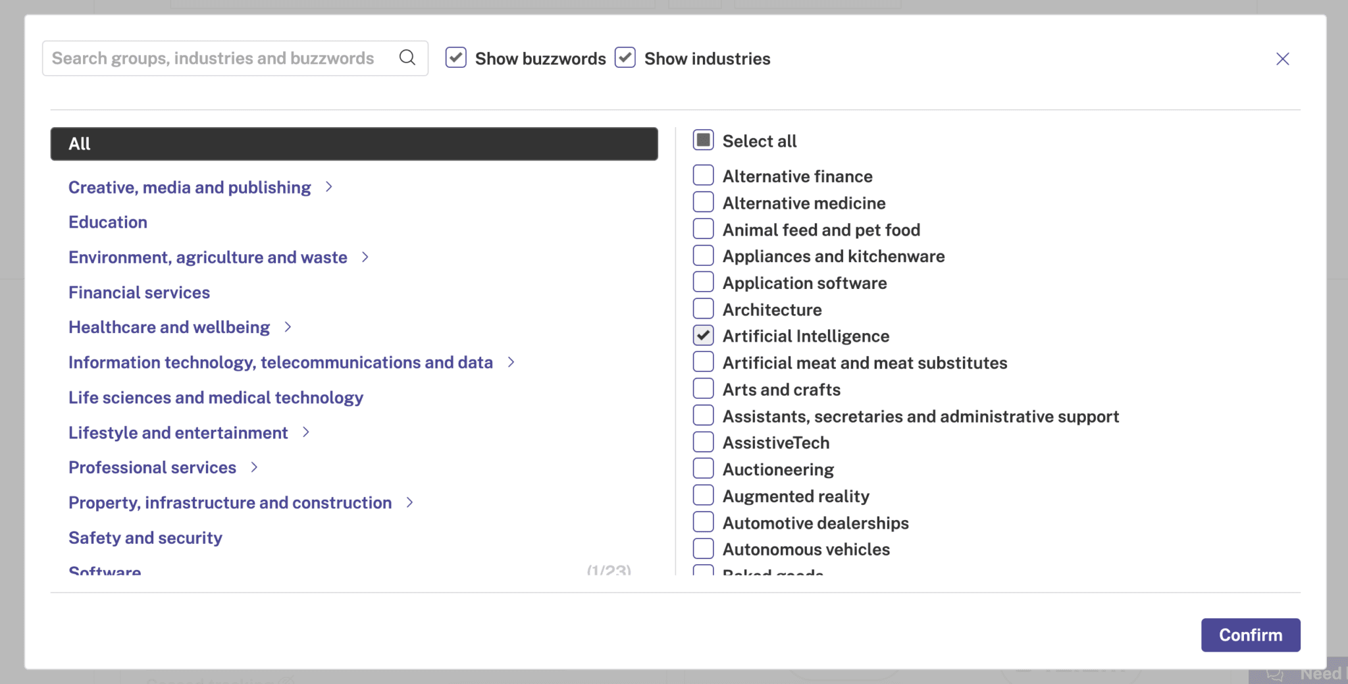Click the Confirm button

pyautogui.click(x=1251, y=635)
